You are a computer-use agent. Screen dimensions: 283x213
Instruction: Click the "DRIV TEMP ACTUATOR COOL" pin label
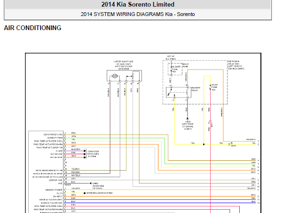click(48, 206)
